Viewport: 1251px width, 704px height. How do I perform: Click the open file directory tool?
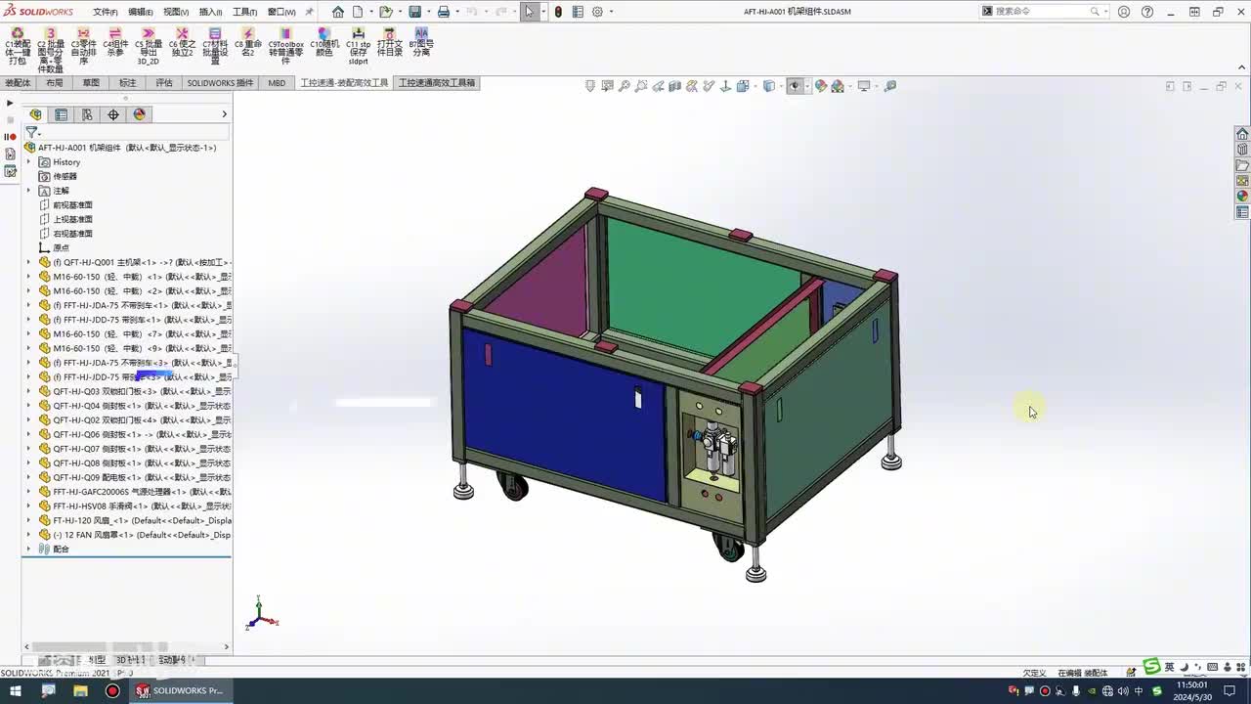(x=390, y=42)
